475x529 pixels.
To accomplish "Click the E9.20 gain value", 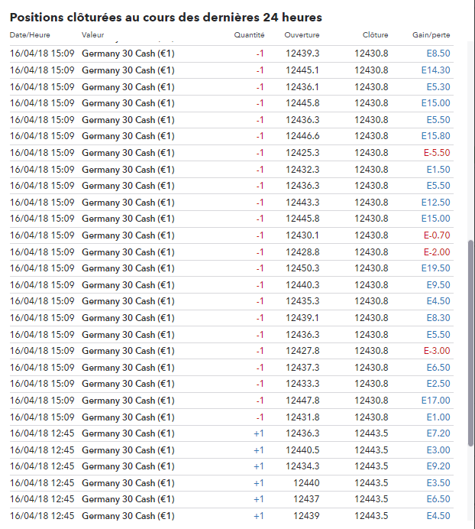I will point(438,466).
